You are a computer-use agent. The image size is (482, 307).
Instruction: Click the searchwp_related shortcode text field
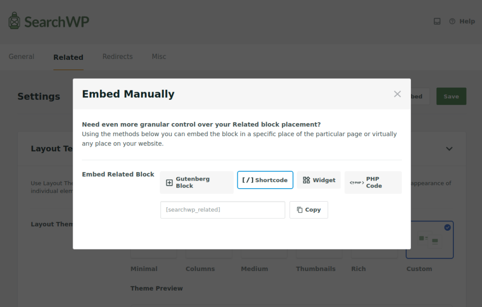click(x=222, y=210)
